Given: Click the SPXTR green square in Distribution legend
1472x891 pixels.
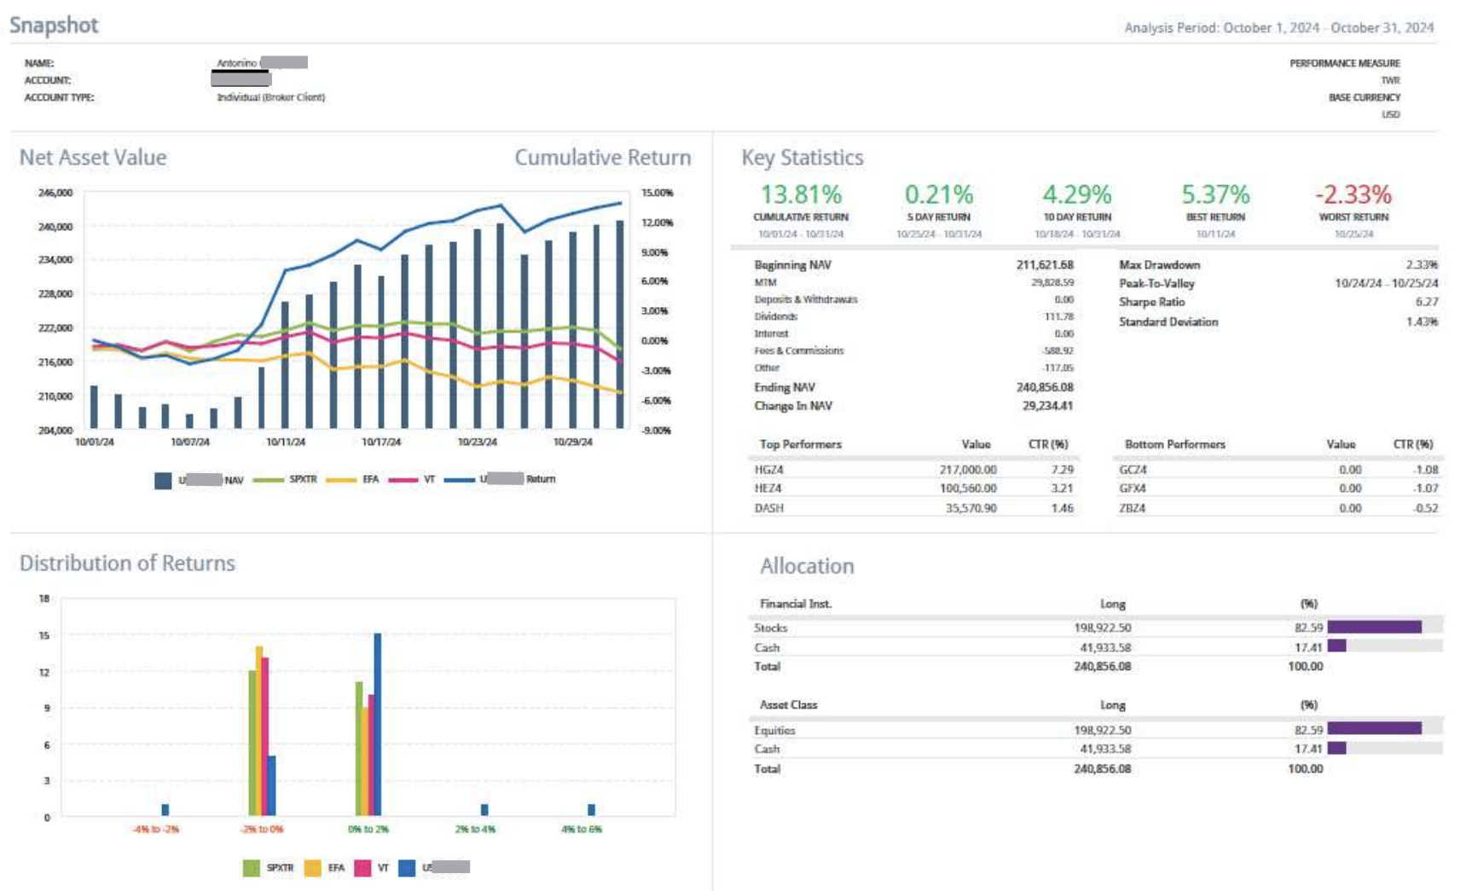Looking at the screenshot, I should click(x=251, y=868).
